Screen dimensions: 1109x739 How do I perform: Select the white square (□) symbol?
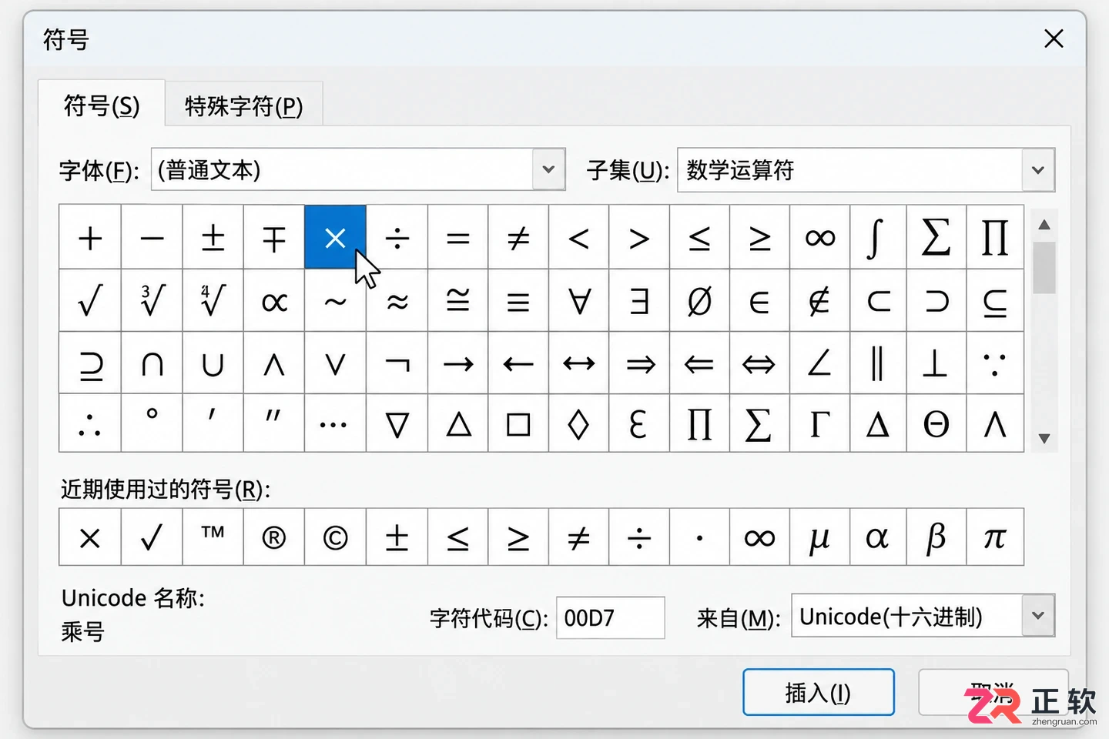[x=518, y=423]
